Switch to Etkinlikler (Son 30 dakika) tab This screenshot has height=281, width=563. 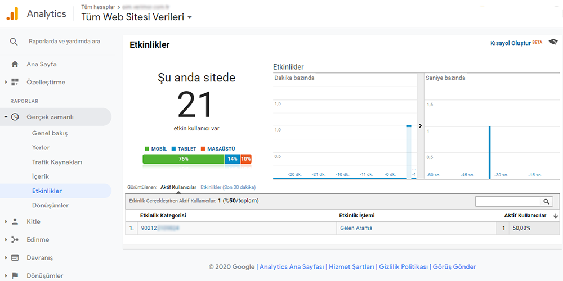click(x=228, y=187)
